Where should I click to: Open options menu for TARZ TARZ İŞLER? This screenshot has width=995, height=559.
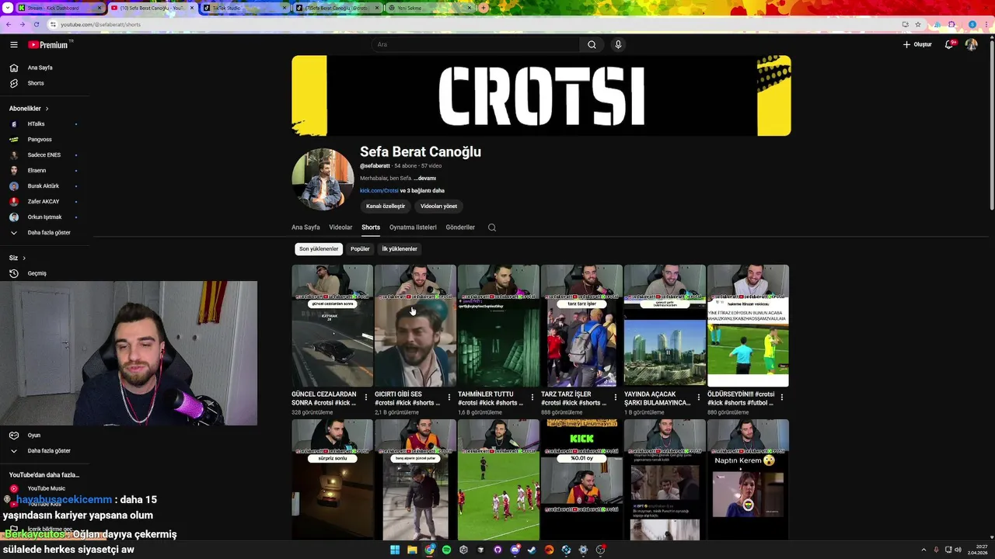[x=616, y=398]
